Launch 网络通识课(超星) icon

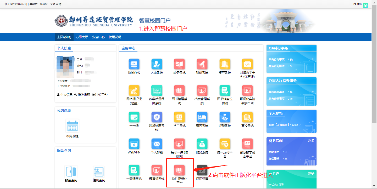(x=134, y=90)
